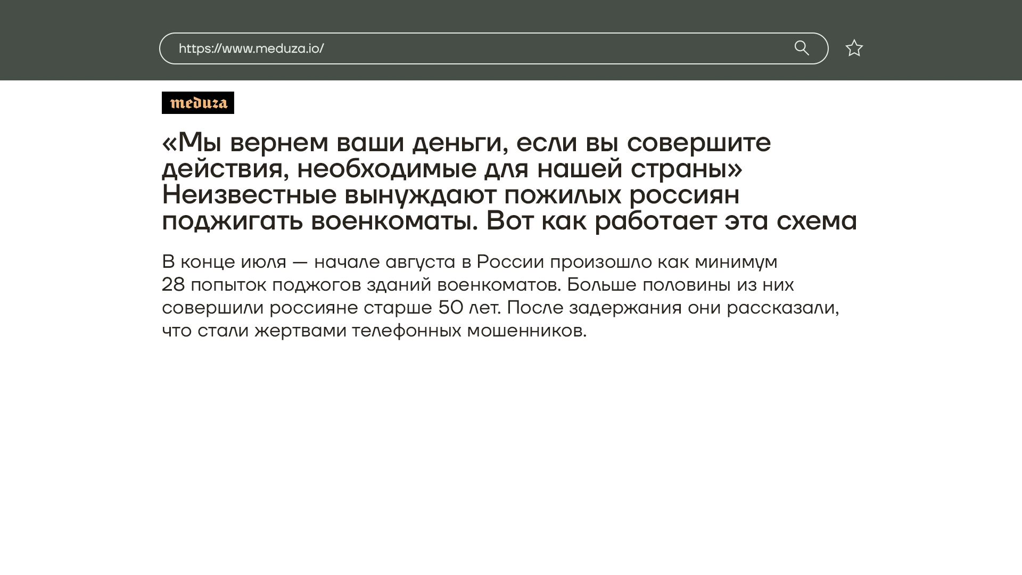Click the Meduza logo
Screen dimensions: 1022x575
[x=198, y=103]
